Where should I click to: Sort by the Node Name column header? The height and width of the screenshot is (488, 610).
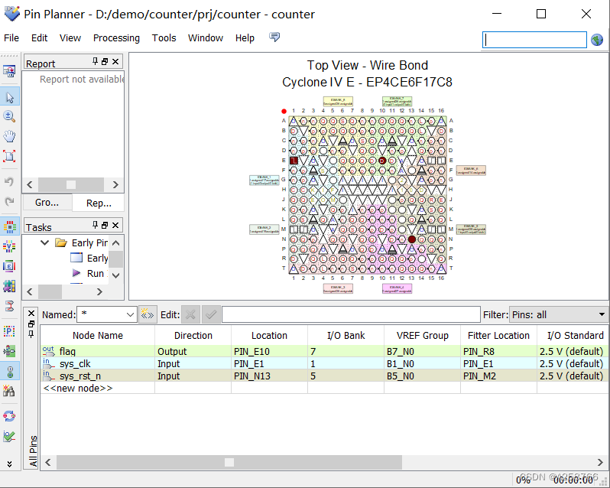pyautogui.click(x=98, y=336)
